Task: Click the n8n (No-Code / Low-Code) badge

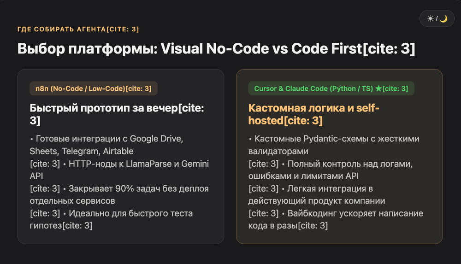Action: [94, 88]
